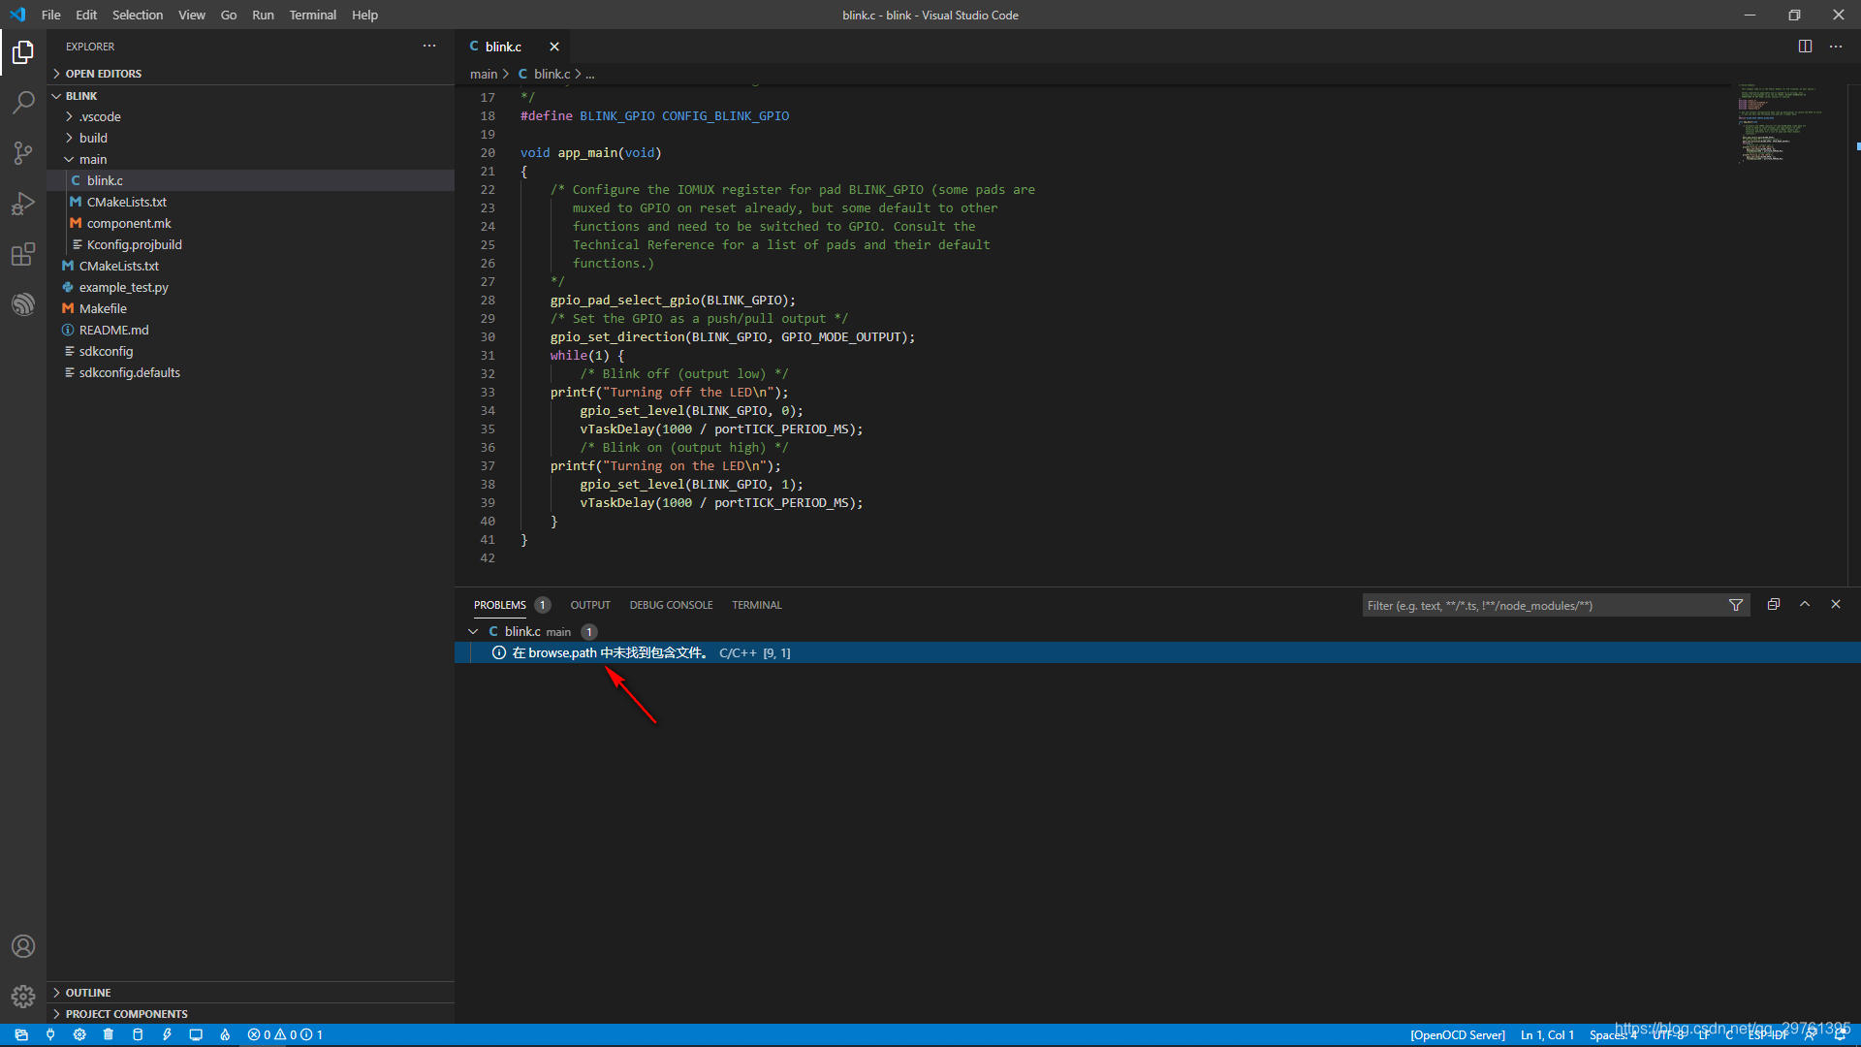The height and width of the screenshot is (1047, 1861).
Task: Close the bottom panel
Action: click(x=1836, y=604)
